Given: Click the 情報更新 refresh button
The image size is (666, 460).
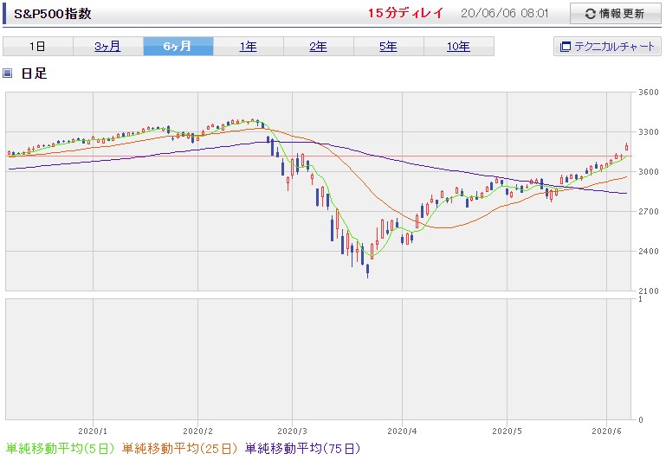Looking at the screenshot, I should 615,14.
